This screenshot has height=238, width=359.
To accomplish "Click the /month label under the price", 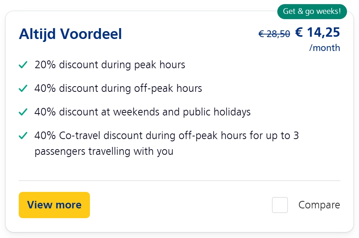I will 325,48.
